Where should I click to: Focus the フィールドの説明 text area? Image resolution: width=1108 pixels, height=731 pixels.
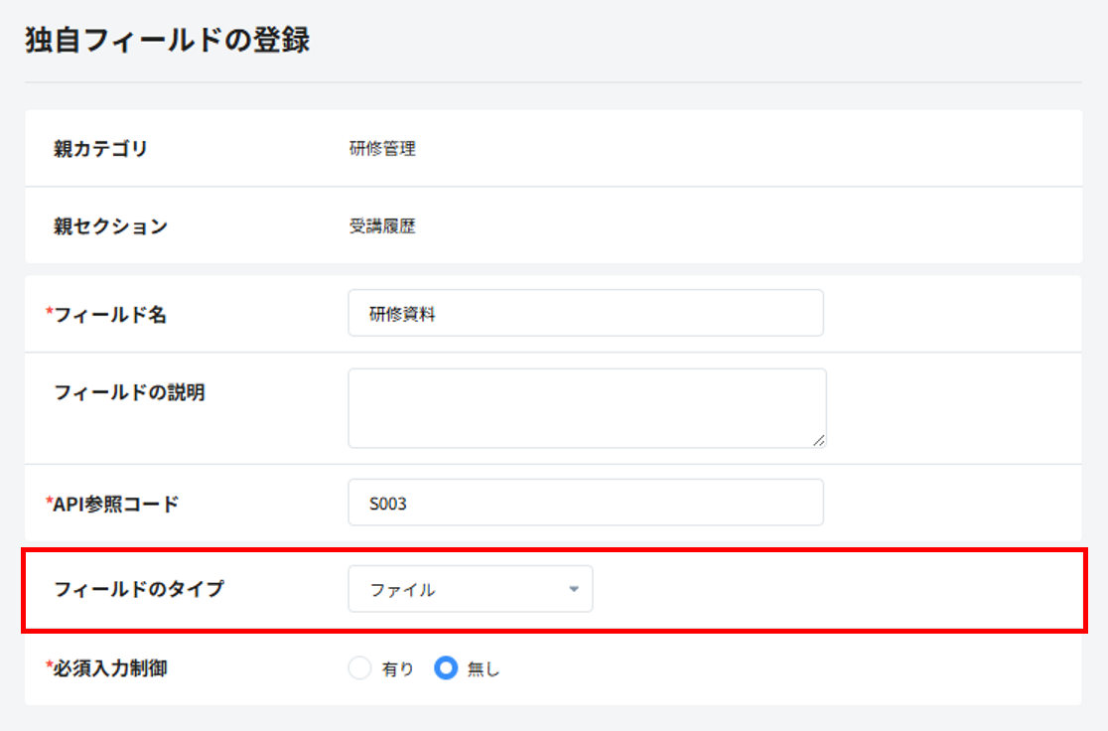click(586, 407)
